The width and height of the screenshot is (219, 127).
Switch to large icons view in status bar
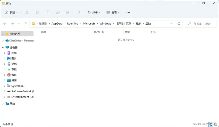216,124
